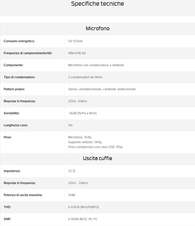
Task: Click the "Specifiche tecniche" page heading
Action: (97, 4)
